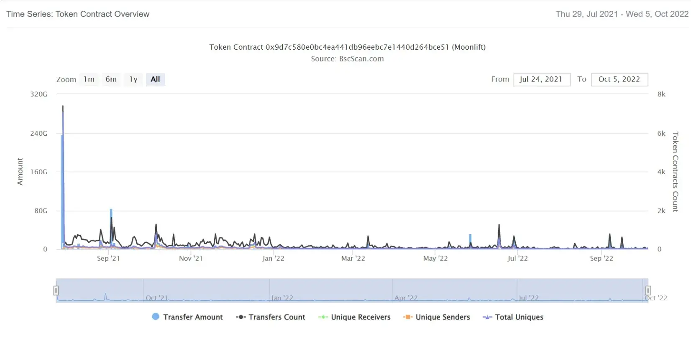691x340 pixels.
Task: Click the 8k right axis label
Action: pyautogui.click(x=661, y=94)
